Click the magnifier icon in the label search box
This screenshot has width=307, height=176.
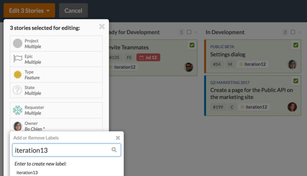coord(114,150)
